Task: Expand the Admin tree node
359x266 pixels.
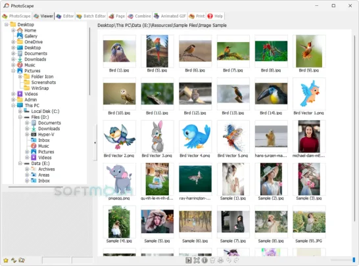Action: (x=13, y=100)
